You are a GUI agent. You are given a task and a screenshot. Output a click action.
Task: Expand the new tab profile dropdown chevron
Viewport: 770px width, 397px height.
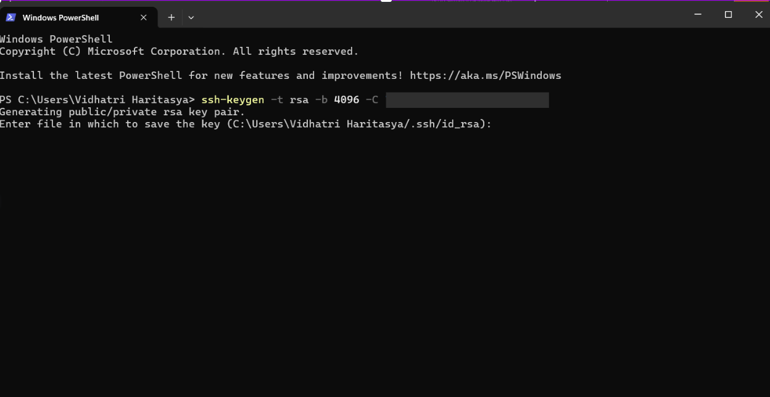coord(191,18)
